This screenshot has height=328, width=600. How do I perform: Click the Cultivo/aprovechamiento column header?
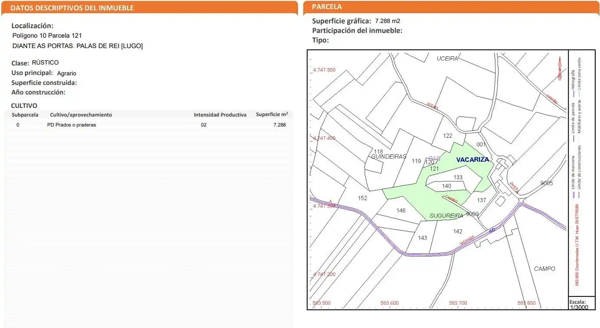[81, 115]
